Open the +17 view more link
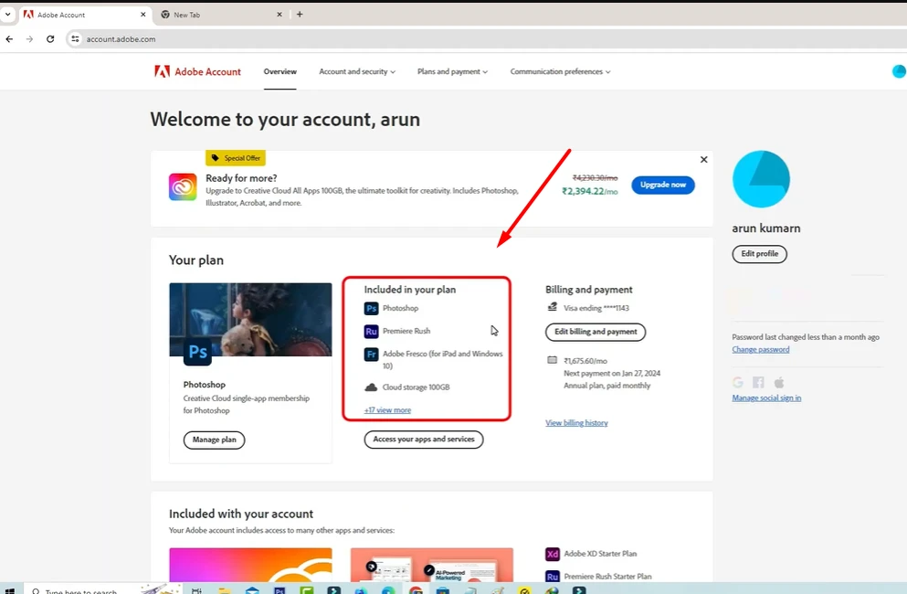Viewport: 907px width, 594px height. click(387, 410)
